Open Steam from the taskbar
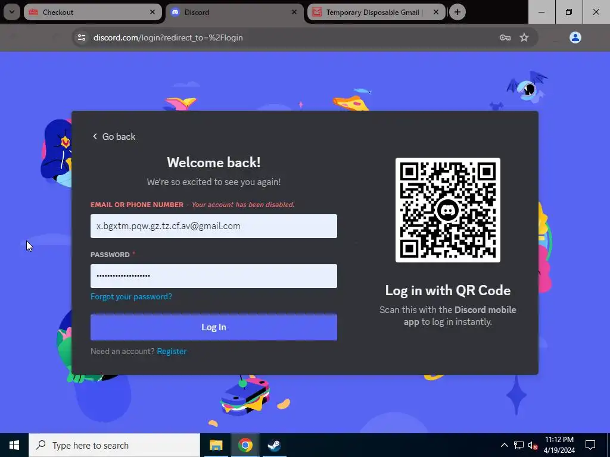 [274, 445]
